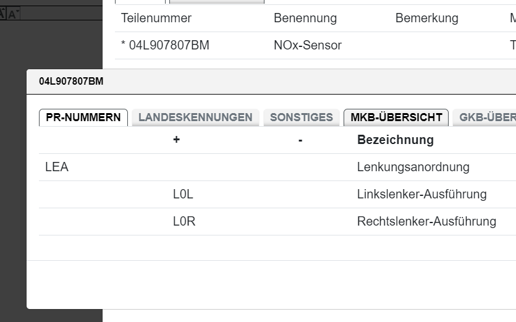The image size is (516, 322).
Task: Switch to the LANDESKENNUNGEN tab
Action: [195, 117]
